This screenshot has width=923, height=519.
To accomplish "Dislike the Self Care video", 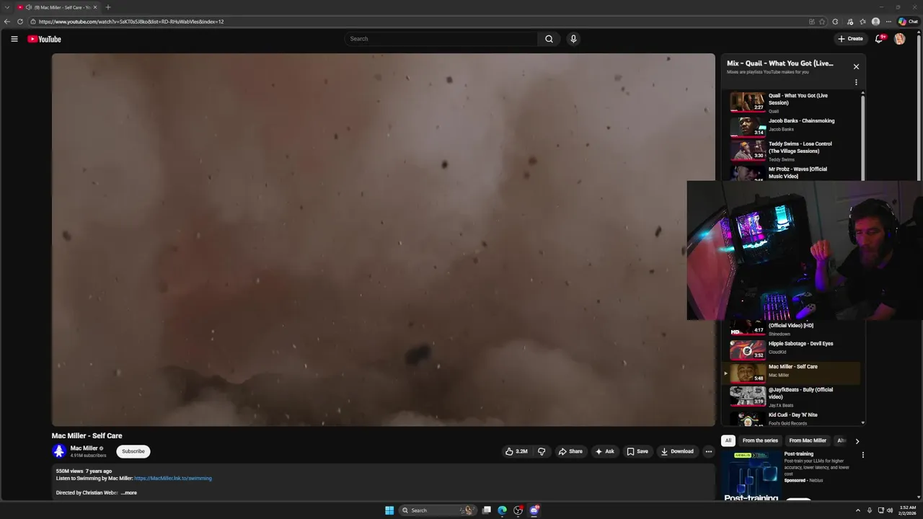I will click(x=542, y=451).
